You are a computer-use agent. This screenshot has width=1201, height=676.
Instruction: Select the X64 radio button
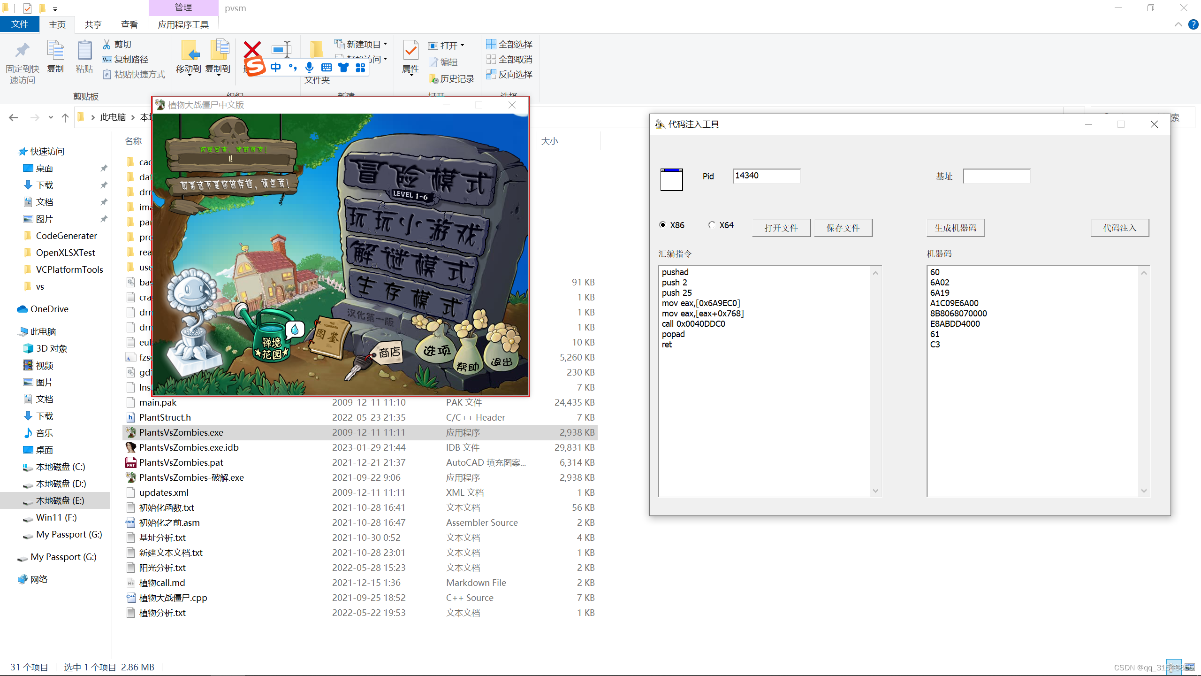712,225
